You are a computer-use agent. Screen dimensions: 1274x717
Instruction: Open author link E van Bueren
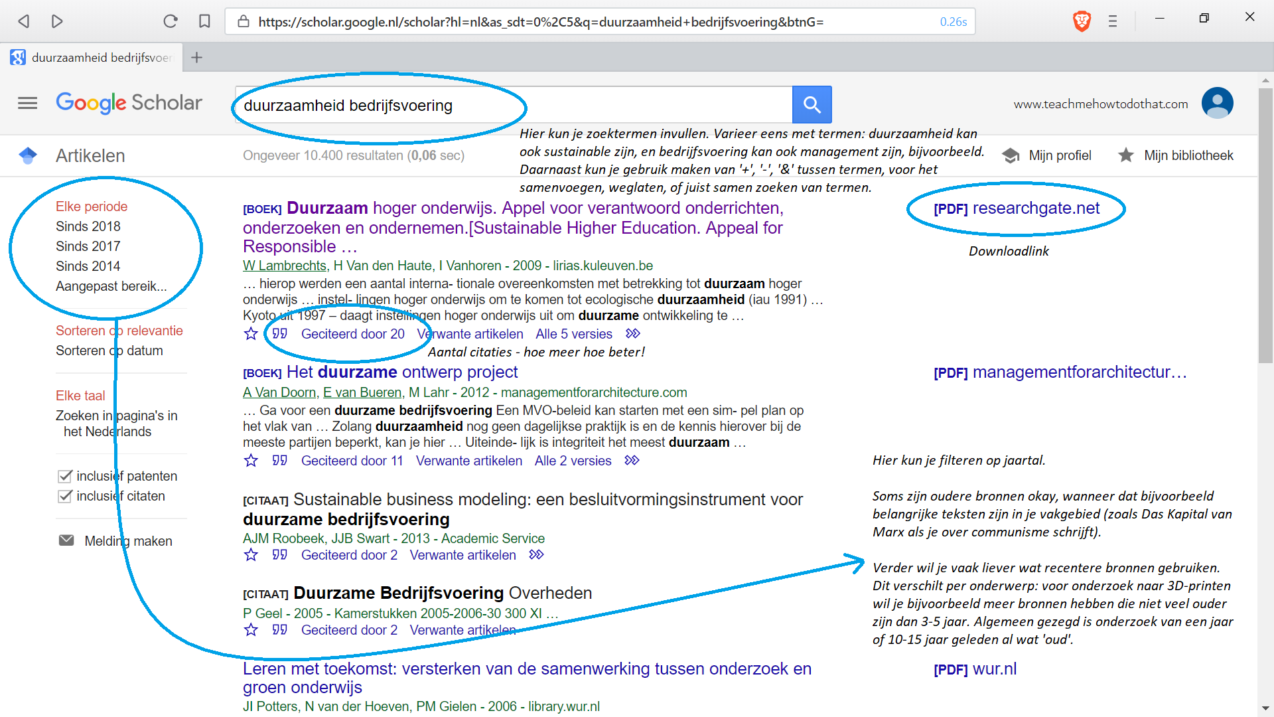[362, 392]
